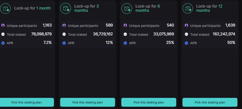Pick the 1 month staking plan
242x109 pixels.
click(x=26, y=102)
